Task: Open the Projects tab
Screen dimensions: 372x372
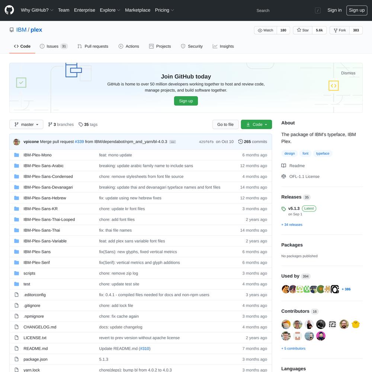Action: tap(160, 46)
